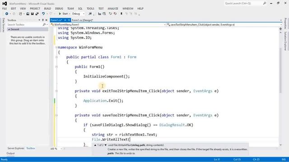Open the DEBUG menu

tap(59, 9)
